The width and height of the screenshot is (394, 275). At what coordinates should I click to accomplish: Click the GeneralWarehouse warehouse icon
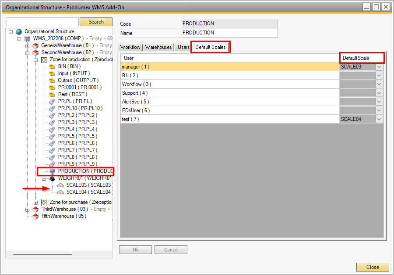pyautogui.click(x=36, y=45)
